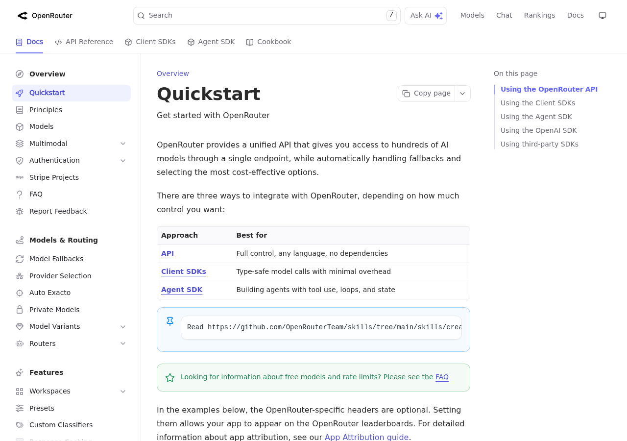The width and height of the screenshot is (627, 441).
Task: Open Rankings in the top navigation
Action: click(539, 16)
